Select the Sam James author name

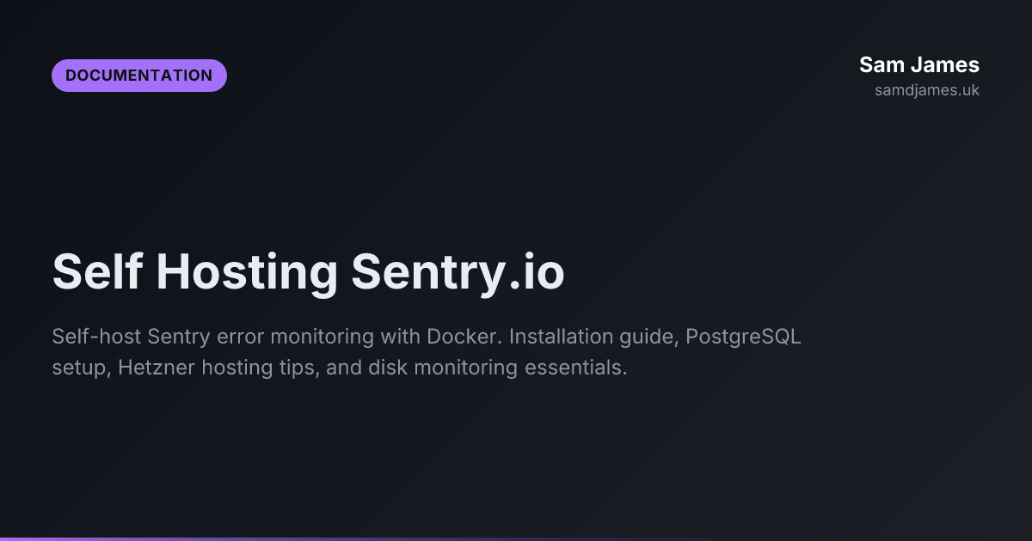click(919, 64)
